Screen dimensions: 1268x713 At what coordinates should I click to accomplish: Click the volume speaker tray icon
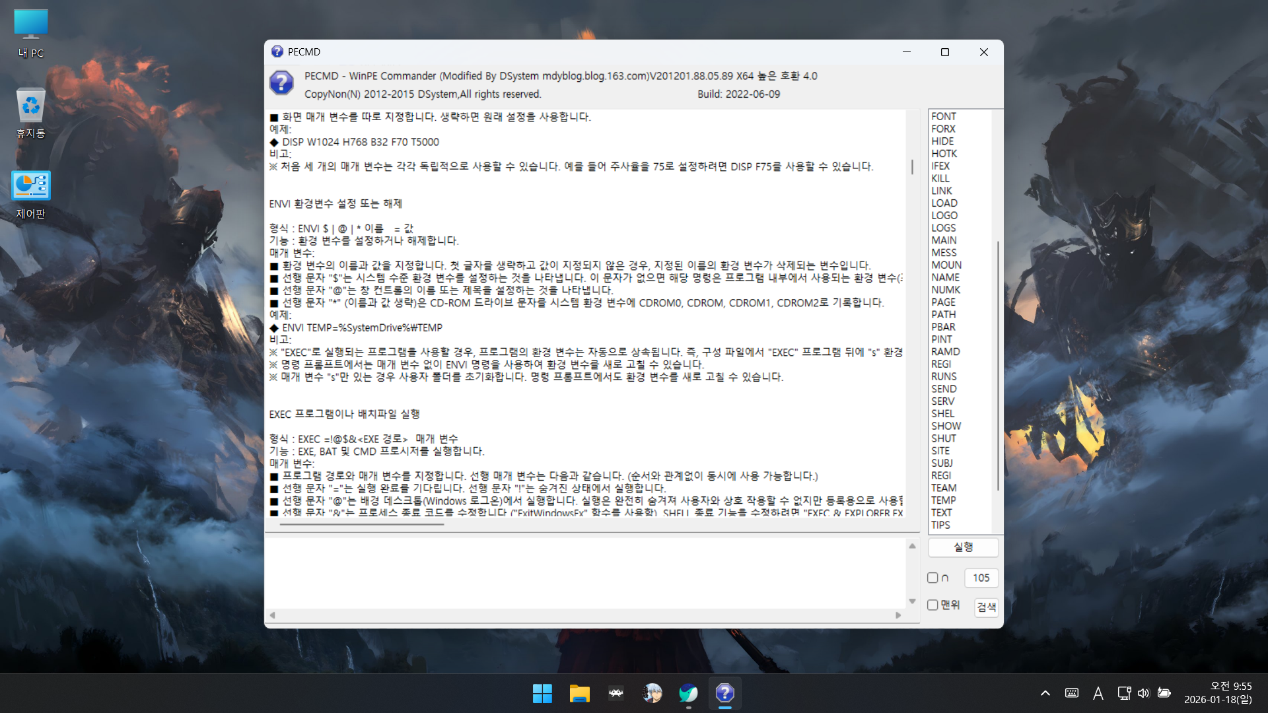pyautogui.click(x=1143, y=693)
